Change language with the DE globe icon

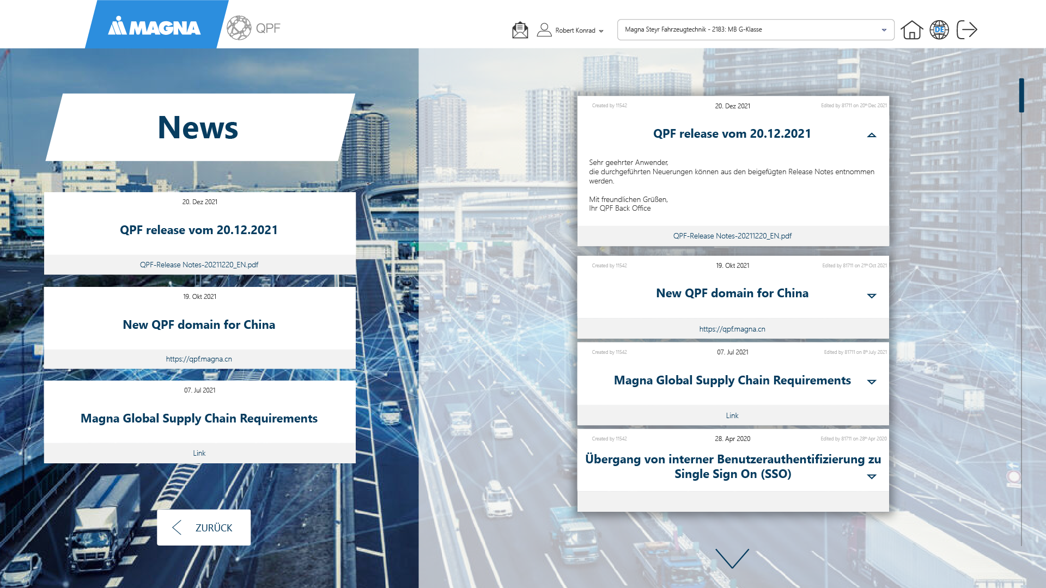(939, 30)
